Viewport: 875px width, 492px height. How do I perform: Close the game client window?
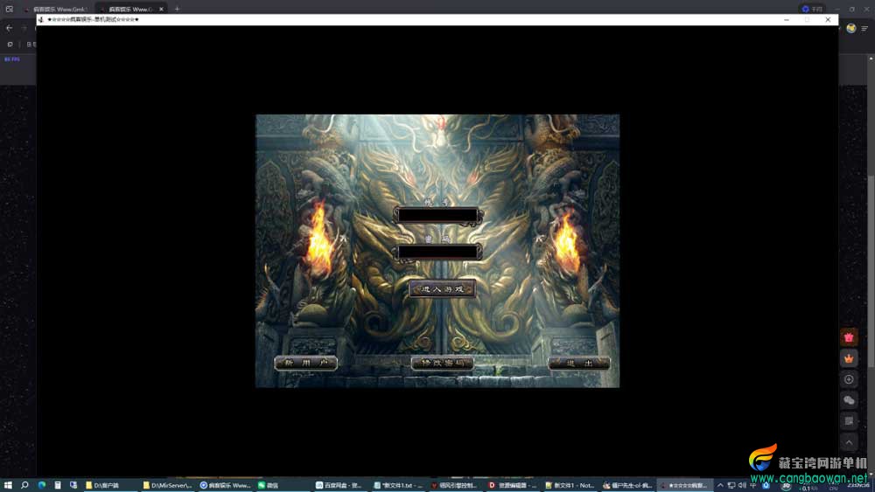tap(828, 19)
